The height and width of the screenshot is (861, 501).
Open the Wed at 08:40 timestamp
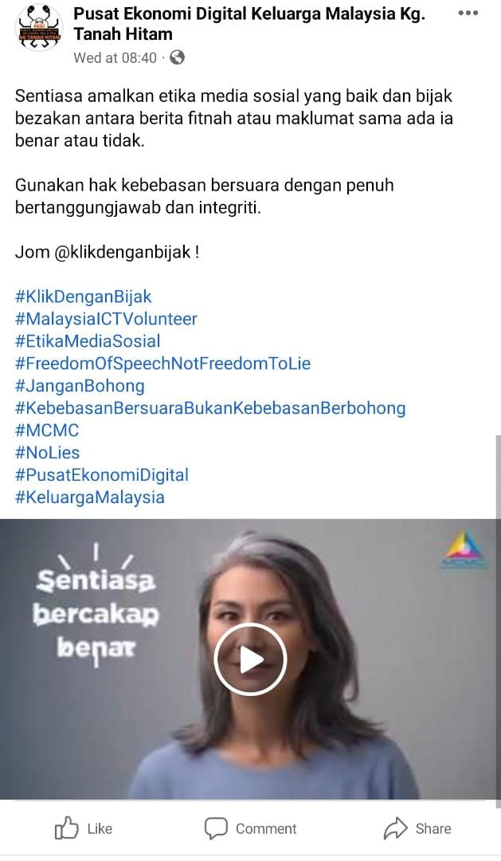pyautogui.click(x=115, y=57)
